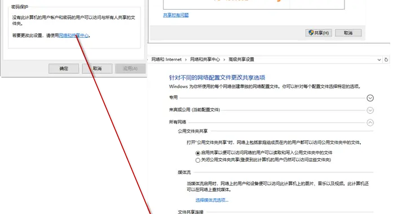Click the 共享(H) button with shield icon
The height and width of the screenshot is (214, 406).
[319, 33]
